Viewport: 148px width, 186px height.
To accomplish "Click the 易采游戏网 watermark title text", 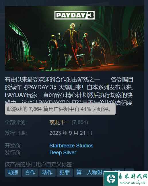I will click(133, 176).
